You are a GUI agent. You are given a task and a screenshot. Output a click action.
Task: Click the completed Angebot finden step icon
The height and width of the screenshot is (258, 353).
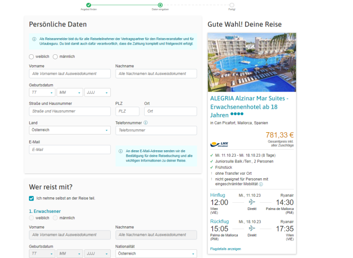(89, 5)
